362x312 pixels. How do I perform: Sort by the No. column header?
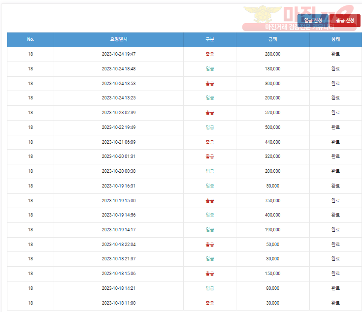click(x=31, y=39)
